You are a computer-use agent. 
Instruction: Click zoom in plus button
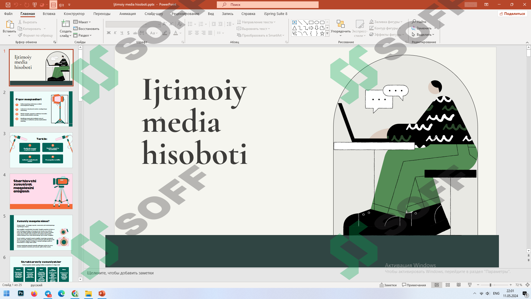click(x=511, y=285)
